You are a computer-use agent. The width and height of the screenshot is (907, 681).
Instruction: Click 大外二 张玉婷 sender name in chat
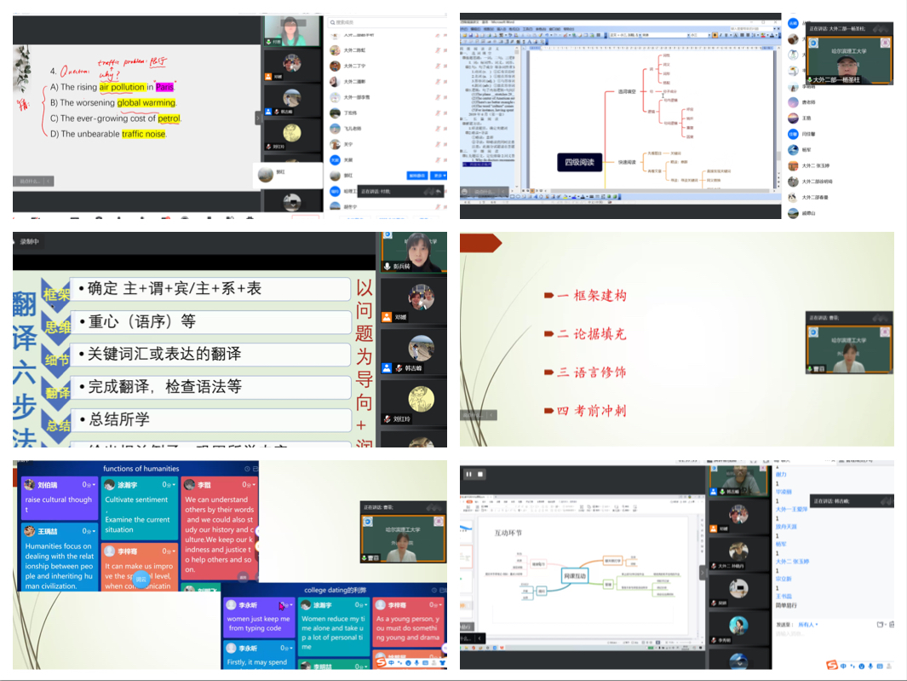coord(791,561)
